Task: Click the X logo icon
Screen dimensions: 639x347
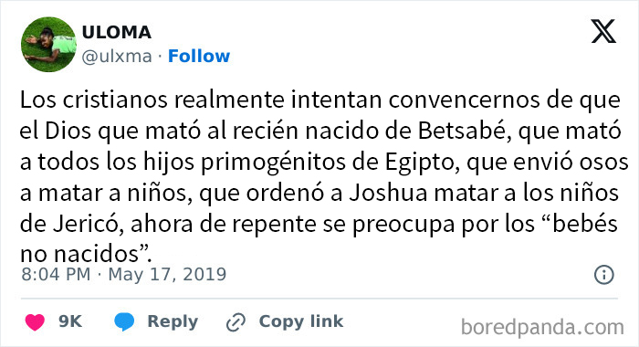Action: pyautogui.click(x=603, y=31)
